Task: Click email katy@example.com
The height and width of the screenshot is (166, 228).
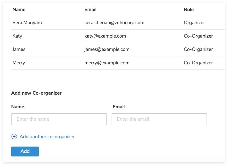Action: (105, 36)
